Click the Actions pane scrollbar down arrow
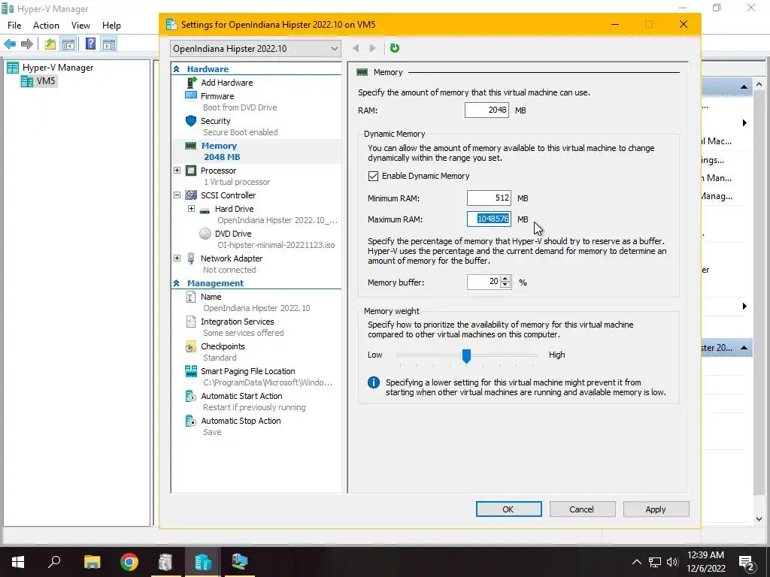The image size is (770, 577). click(759, 518)
